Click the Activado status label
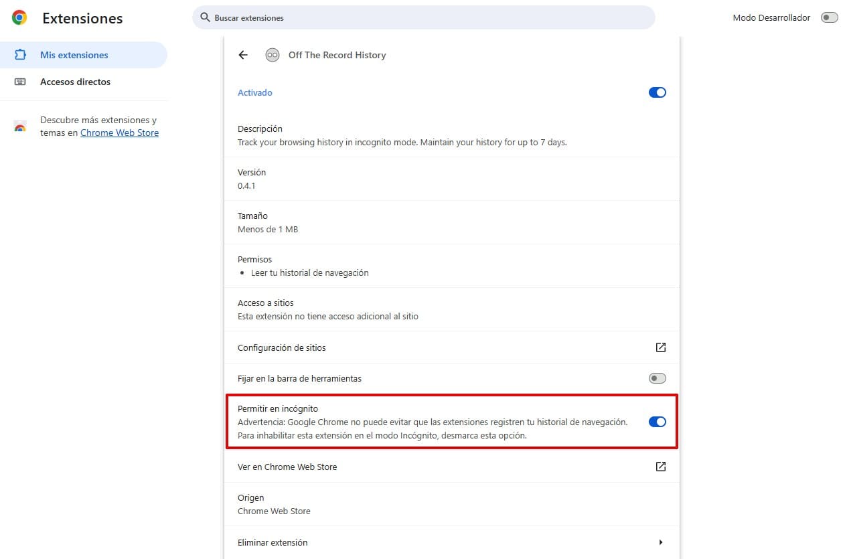The image size is (845, 559). tap(255, 92)
